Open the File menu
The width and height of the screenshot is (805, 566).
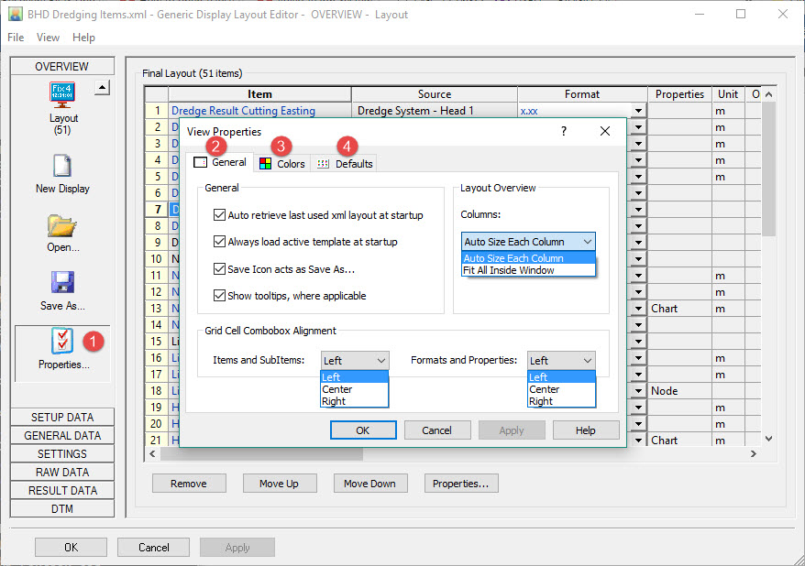click(16, 38)
